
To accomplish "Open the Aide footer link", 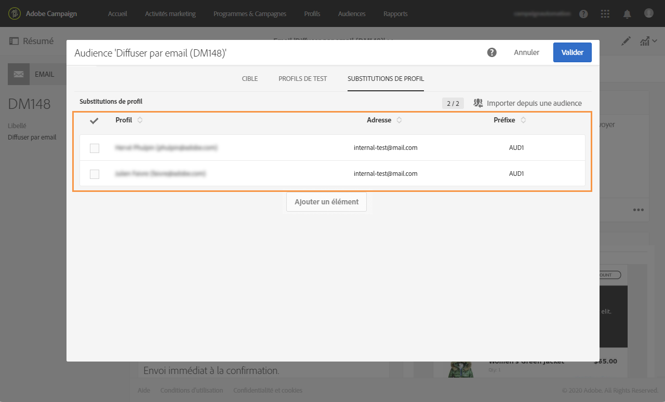I will point(144,391).
